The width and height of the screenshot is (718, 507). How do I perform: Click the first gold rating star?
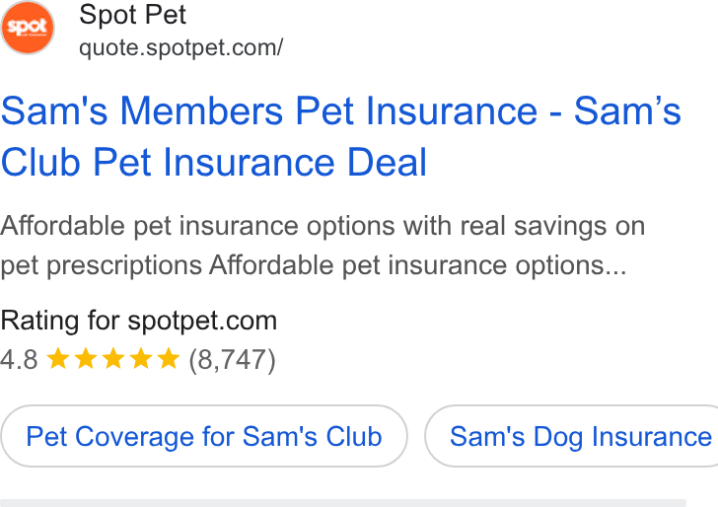coord(58,358)
